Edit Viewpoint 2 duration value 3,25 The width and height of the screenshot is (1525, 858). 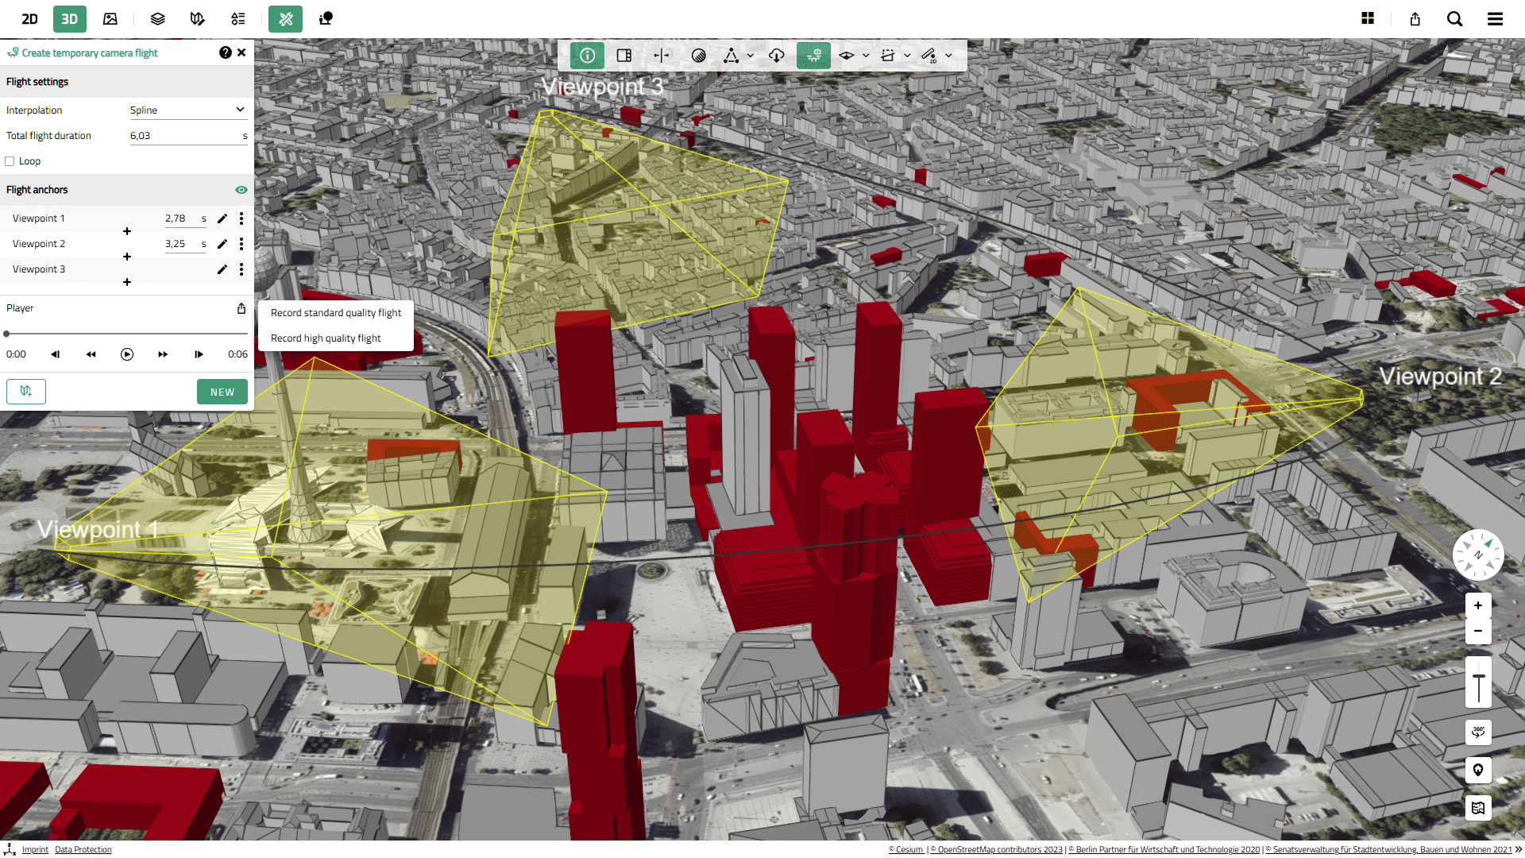tap(185, 244)
